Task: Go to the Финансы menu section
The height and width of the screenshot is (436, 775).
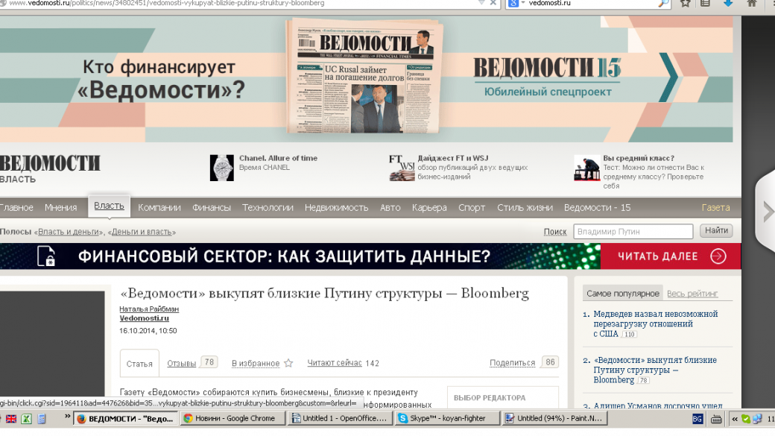Action: (x=212, y=208)
